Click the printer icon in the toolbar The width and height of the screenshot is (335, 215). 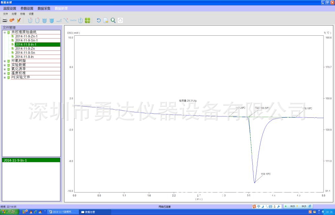[x=5, y=21]
